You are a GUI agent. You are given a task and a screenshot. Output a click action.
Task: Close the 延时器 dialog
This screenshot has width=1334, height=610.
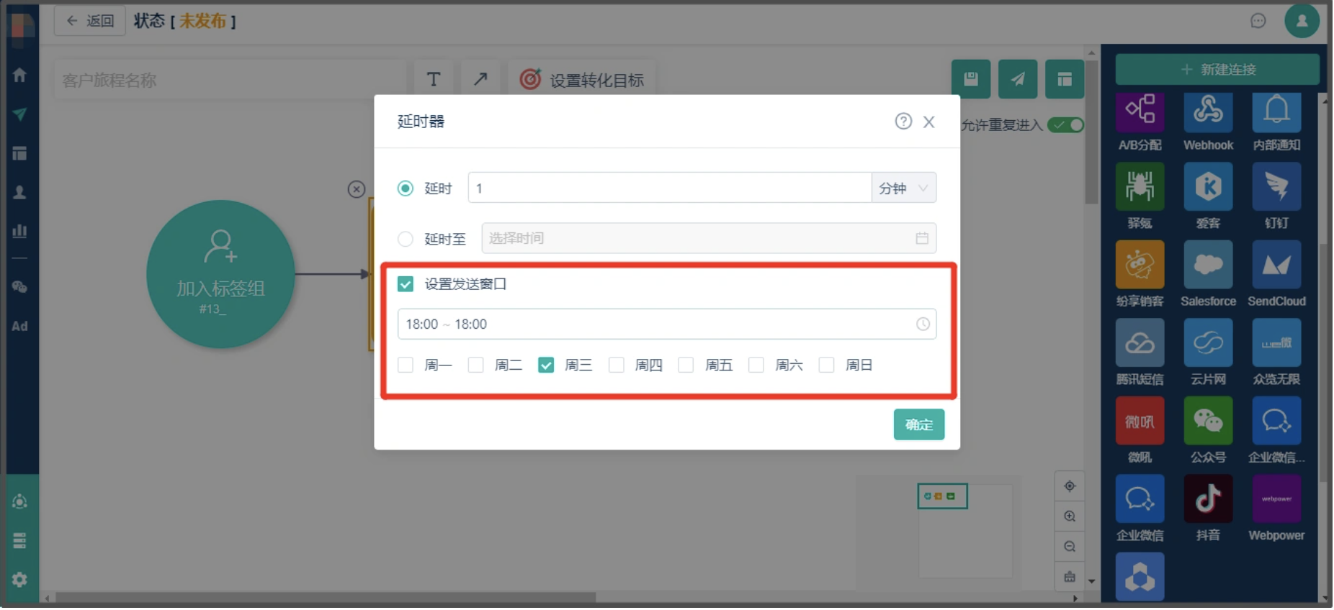pos(930,122)
